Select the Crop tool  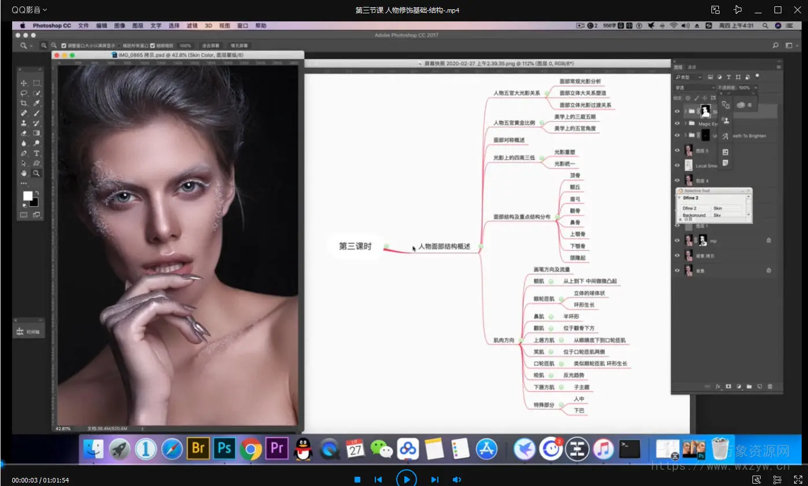[x=24, y=103]
